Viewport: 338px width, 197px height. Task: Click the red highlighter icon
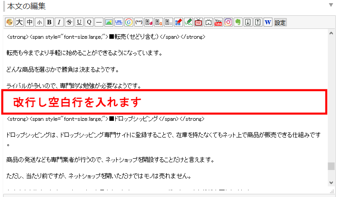coord(178,22)
